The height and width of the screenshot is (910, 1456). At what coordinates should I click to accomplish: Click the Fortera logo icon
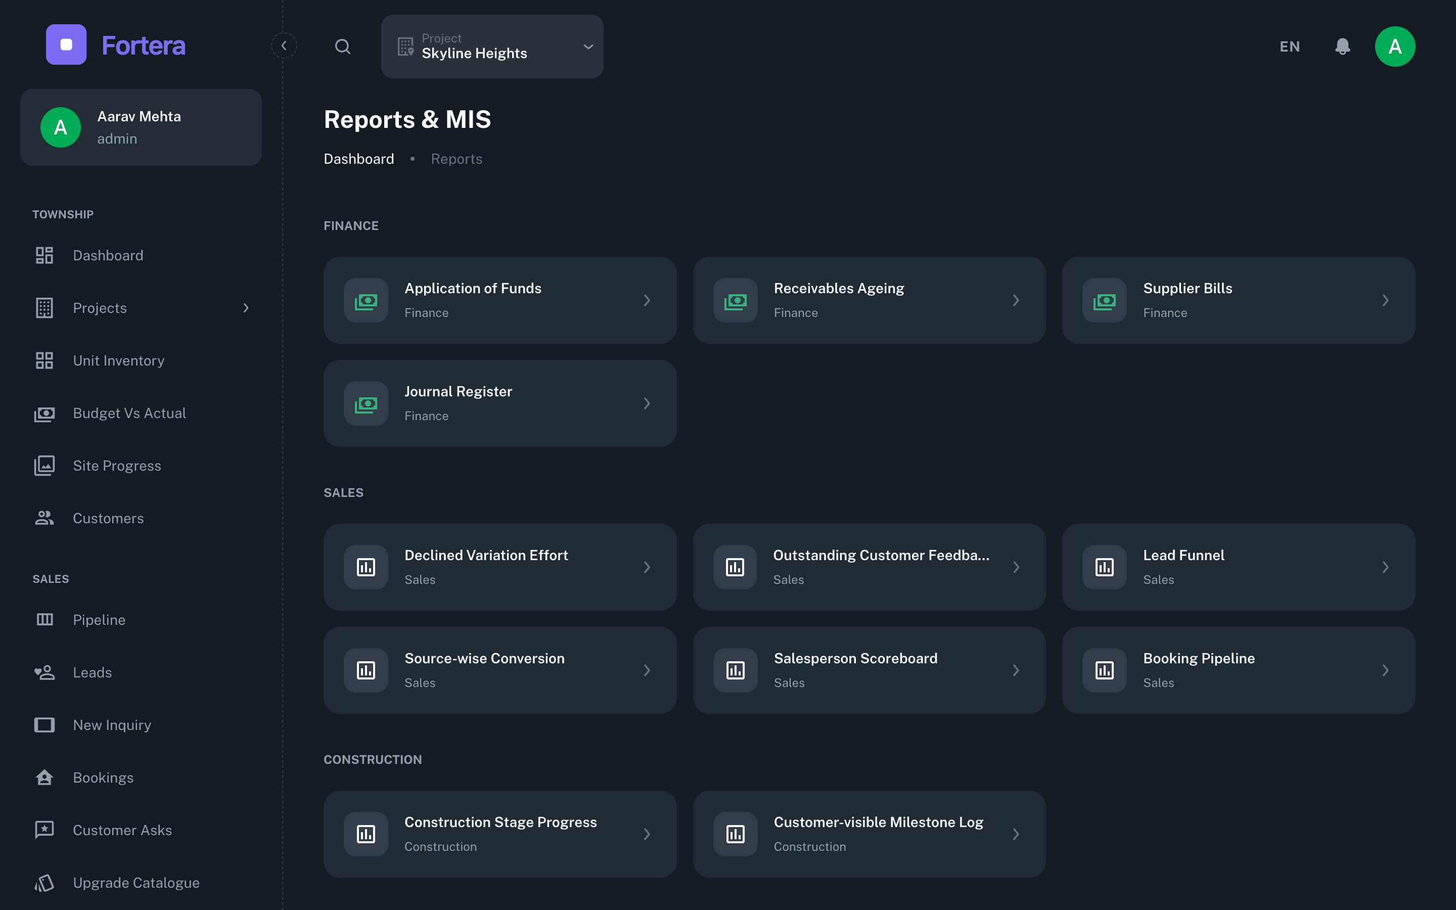[x=66, y=44]
